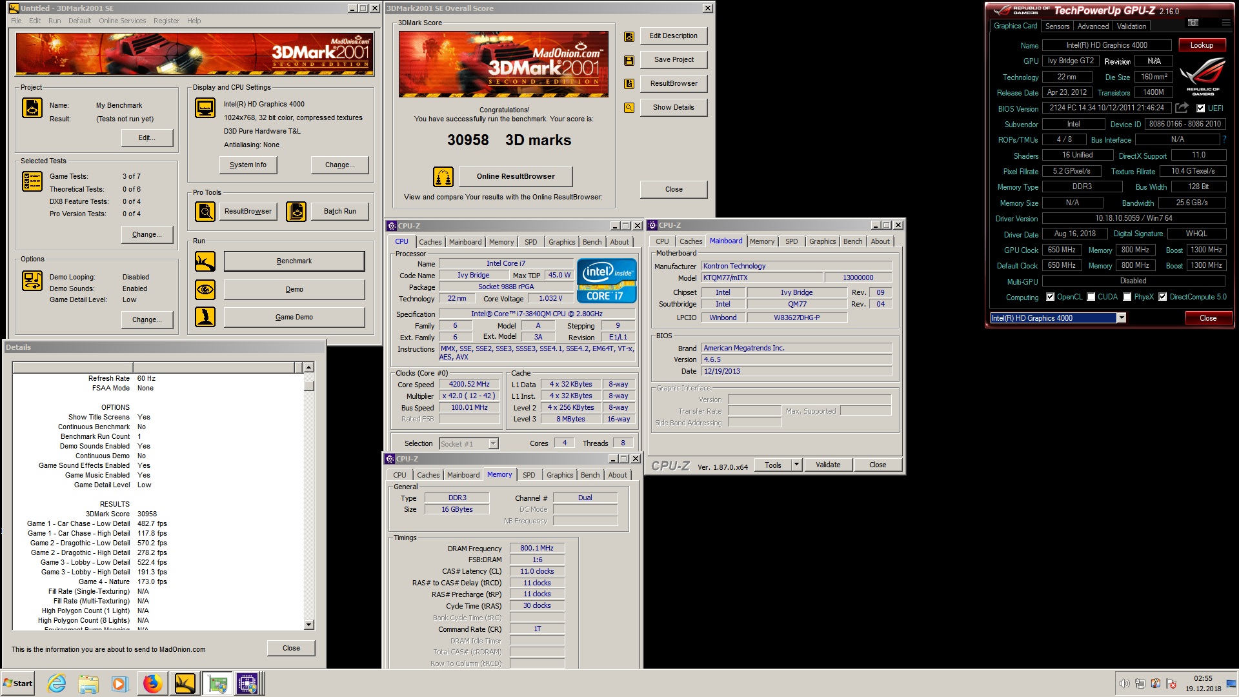Open the Help menu in 3DMark2001

(194, 21)
